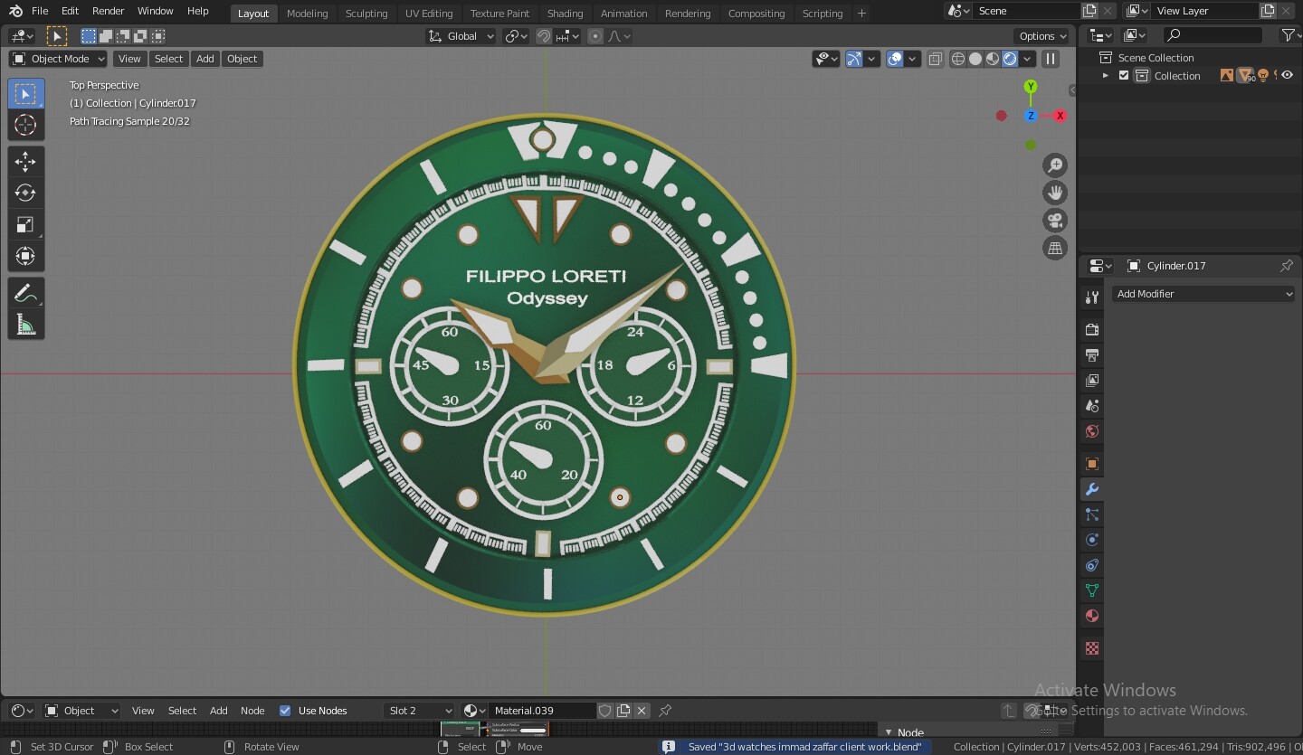The height and width of the screenshot is (755, 1303).
Task: Toggle camera view icon
Action: 1055,221
